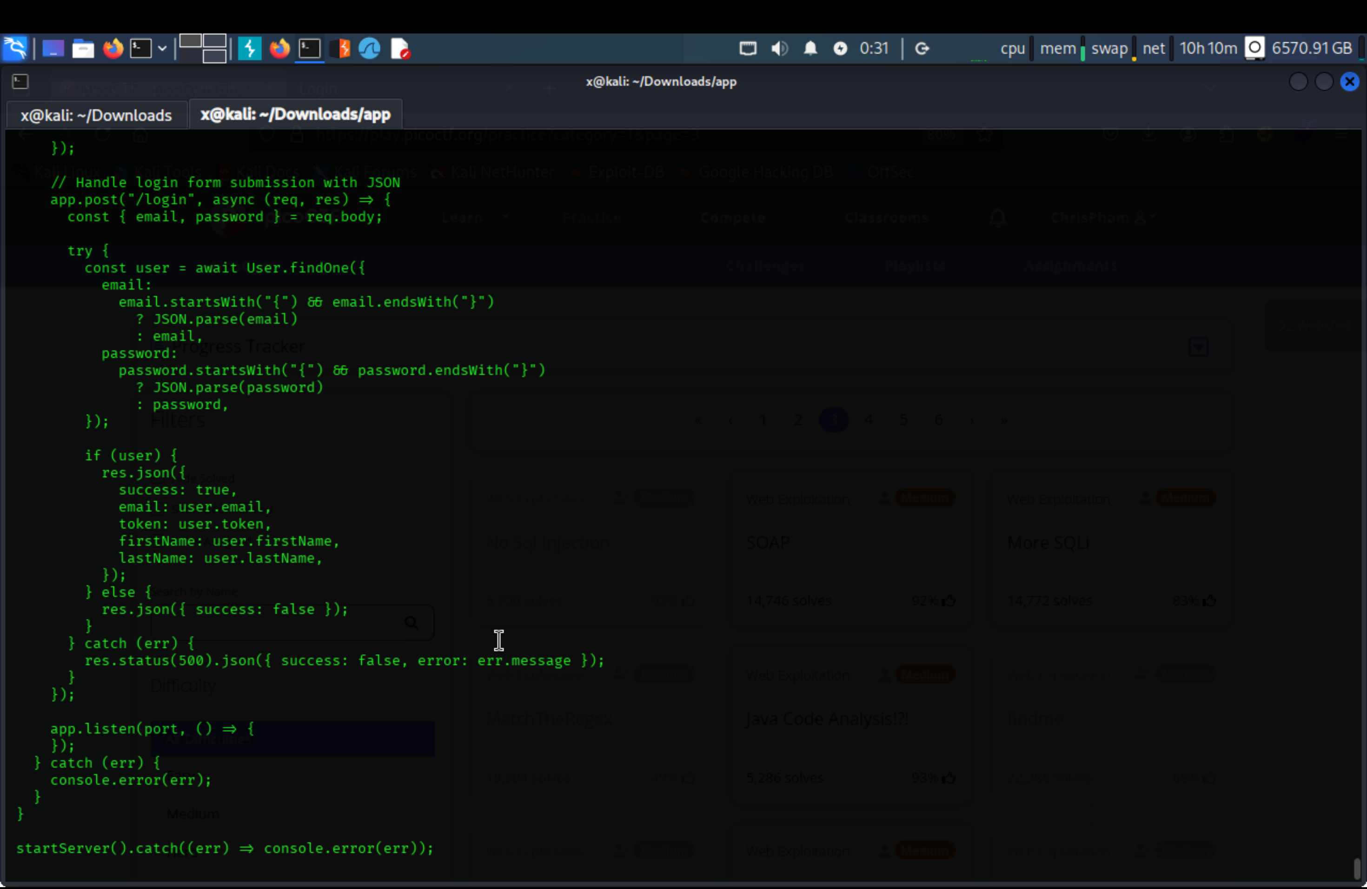Click the "lastName: user.lastName," line

(220, 558)
